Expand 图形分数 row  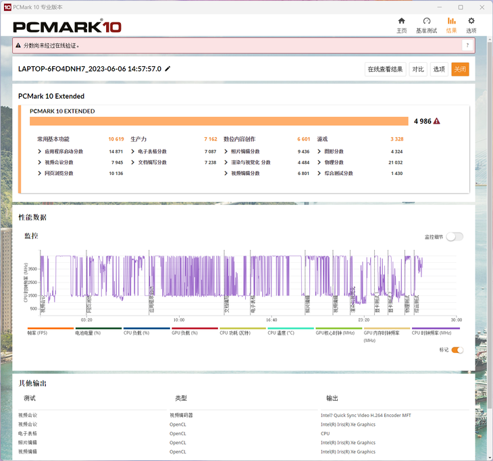(319, 151)
